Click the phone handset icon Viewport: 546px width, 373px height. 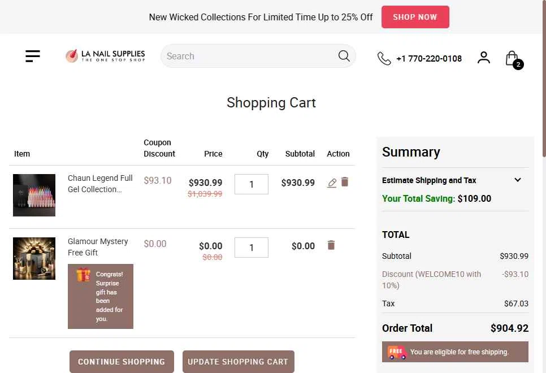384,59
